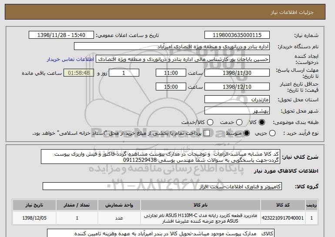Click the اطلاعات کالاهای مورد نیاز section heading
Screen dimensions: 335x237
[x=286, y=171]
